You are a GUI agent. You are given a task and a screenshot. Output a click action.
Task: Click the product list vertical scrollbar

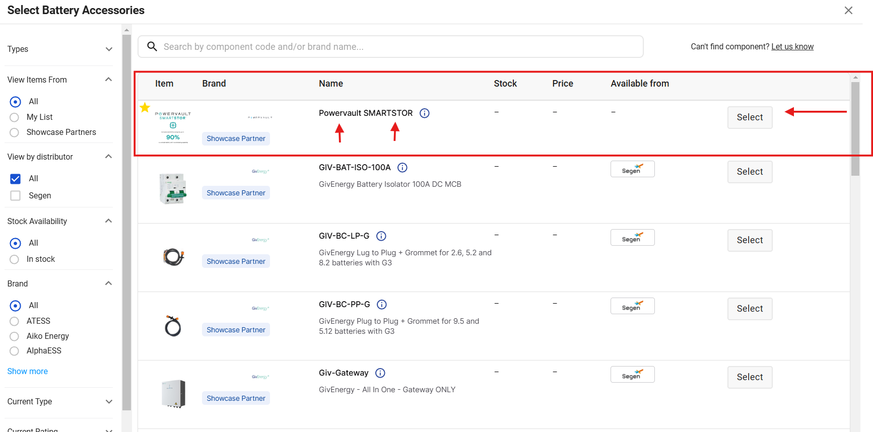[x=855, y=128]
